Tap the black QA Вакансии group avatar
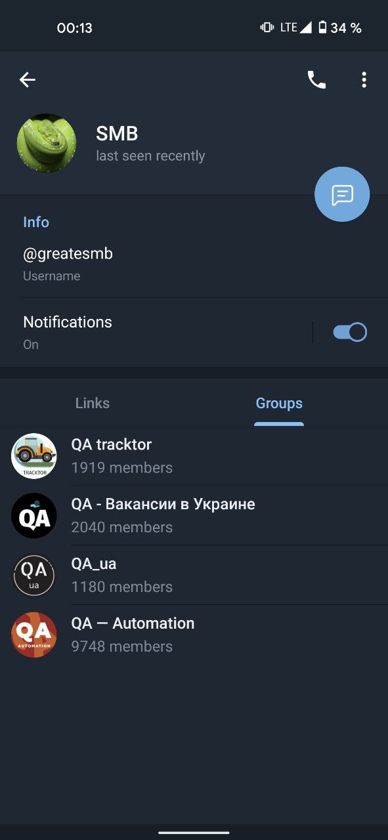Viewport: 388px width, 840px height. pyautogui.click(x=34, y=516)
